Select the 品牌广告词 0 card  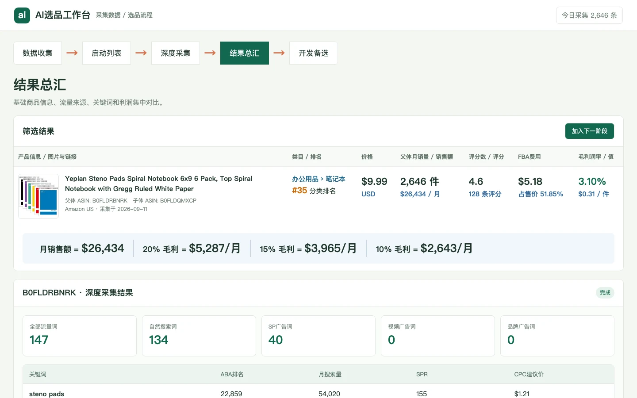coord(557,336)
